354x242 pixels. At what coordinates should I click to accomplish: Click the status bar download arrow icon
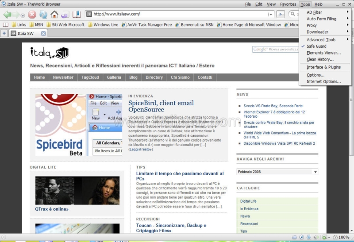pyautogui.click(x=308, y=237)
